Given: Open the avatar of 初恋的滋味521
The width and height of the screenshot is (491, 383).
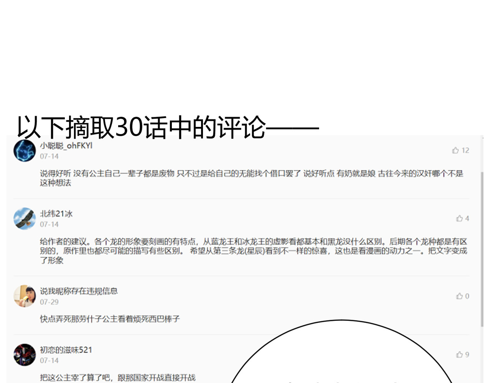Looking at the screenshot, I should (25, 355).
